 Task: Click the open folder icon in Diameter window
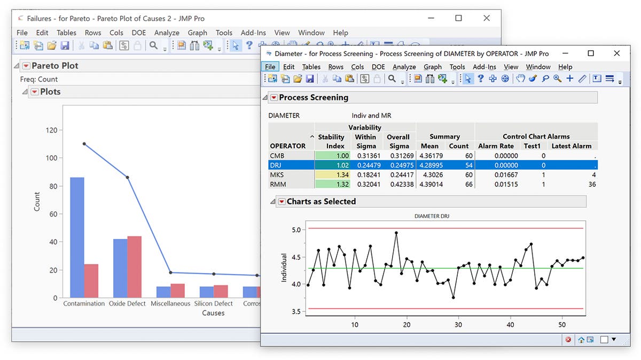[x=297, y=79]
